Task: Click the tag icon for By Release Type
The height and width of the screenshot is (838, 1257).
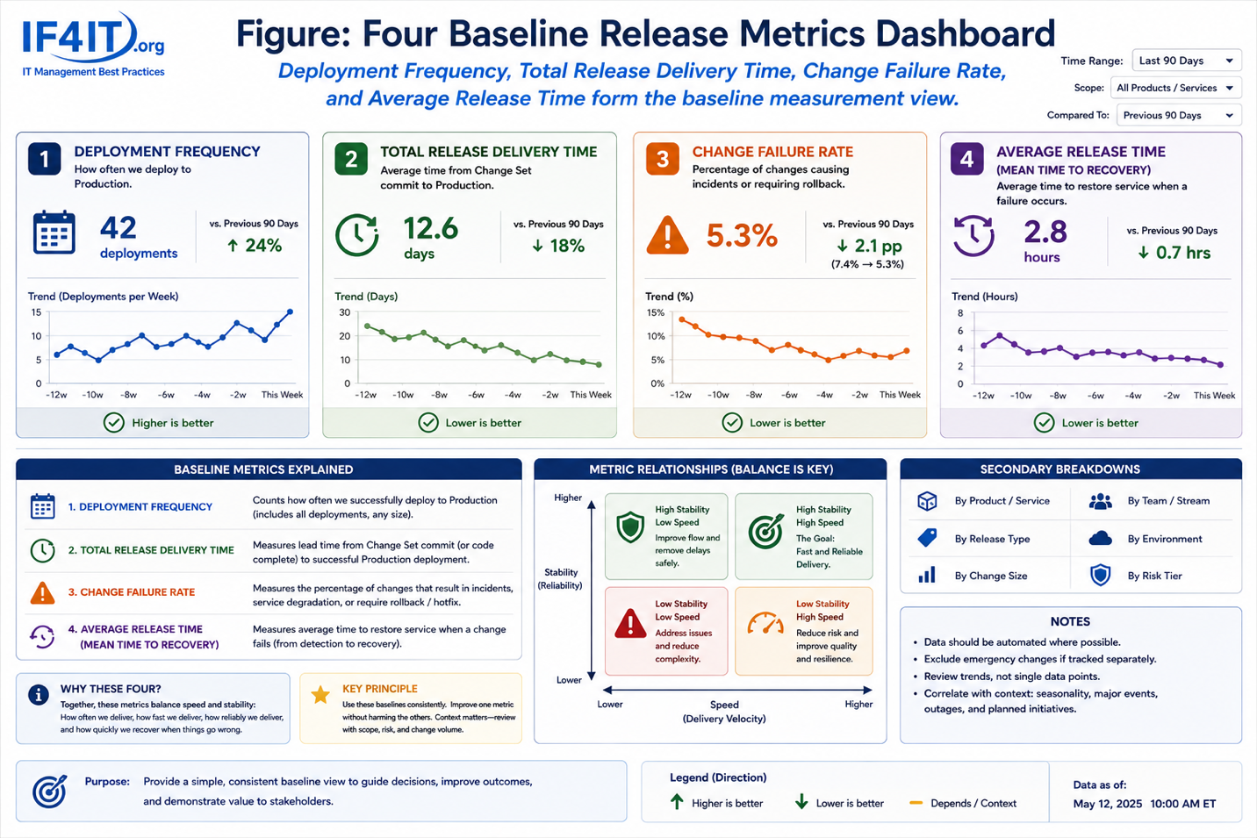Action: pos(927,539)
